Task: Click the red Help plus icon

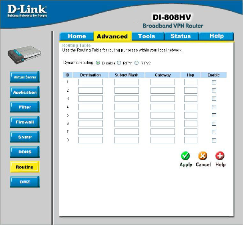Action: [x=220, y=156]
